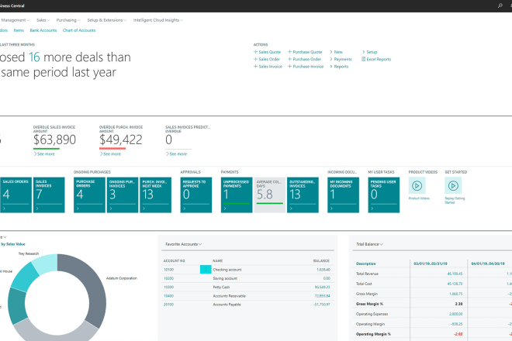Click the Petty Cash balance 96,549.23
Screen dimensions: 512x341
[322, 288]
